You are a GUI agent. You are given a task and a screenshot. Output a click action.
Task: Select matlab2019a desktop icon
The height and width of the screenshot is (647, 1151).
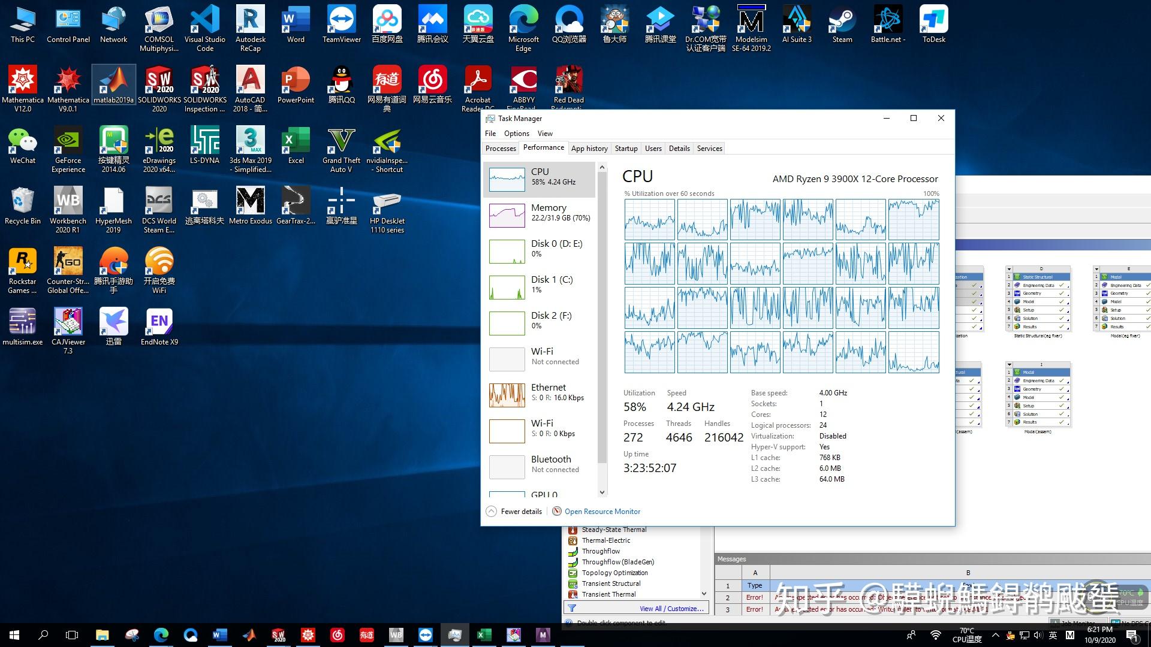113,85
